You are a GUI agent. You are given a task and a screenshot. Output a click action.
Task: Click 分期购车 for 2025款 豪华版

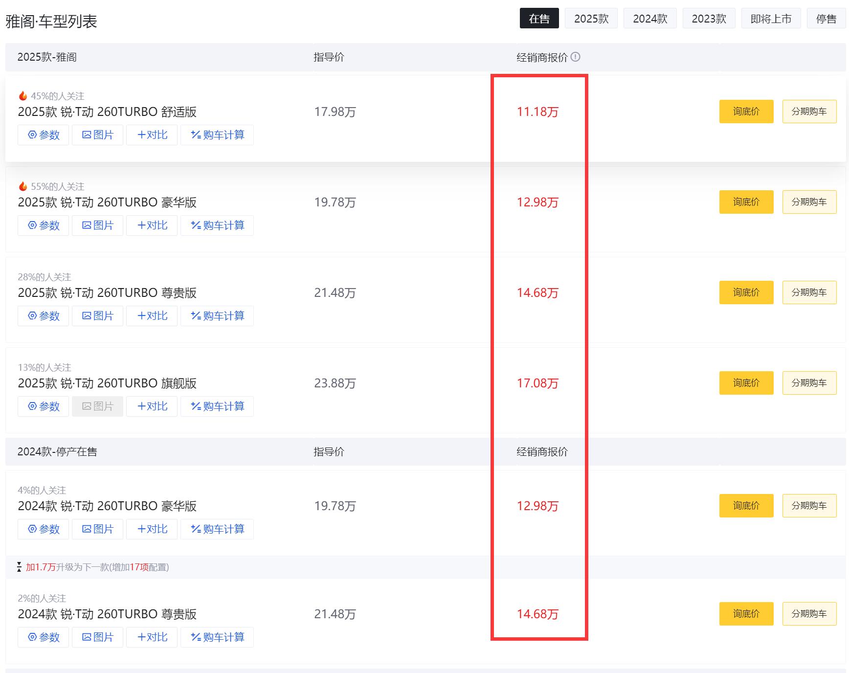[x=809, y=202]
